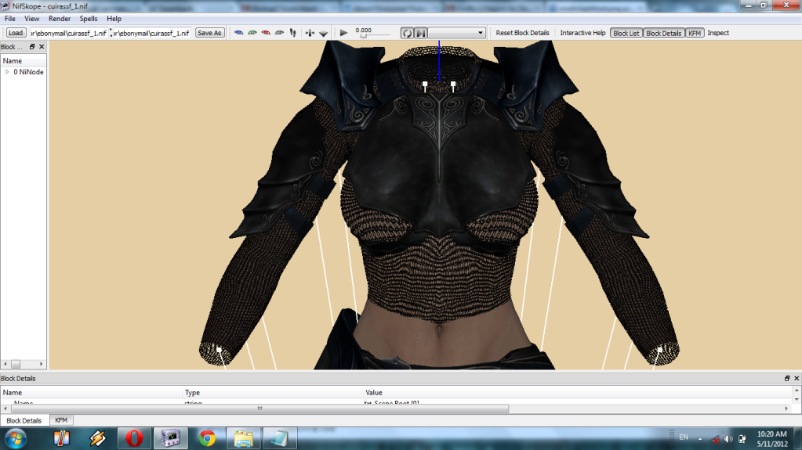Toggle the KFM panel button in toolbar
Image resolution: width=802 pixels, height=450 pixels.
coord(695,33)
